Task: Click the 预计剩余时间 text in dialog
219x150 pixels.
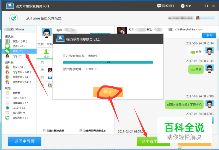Action: 80,69
